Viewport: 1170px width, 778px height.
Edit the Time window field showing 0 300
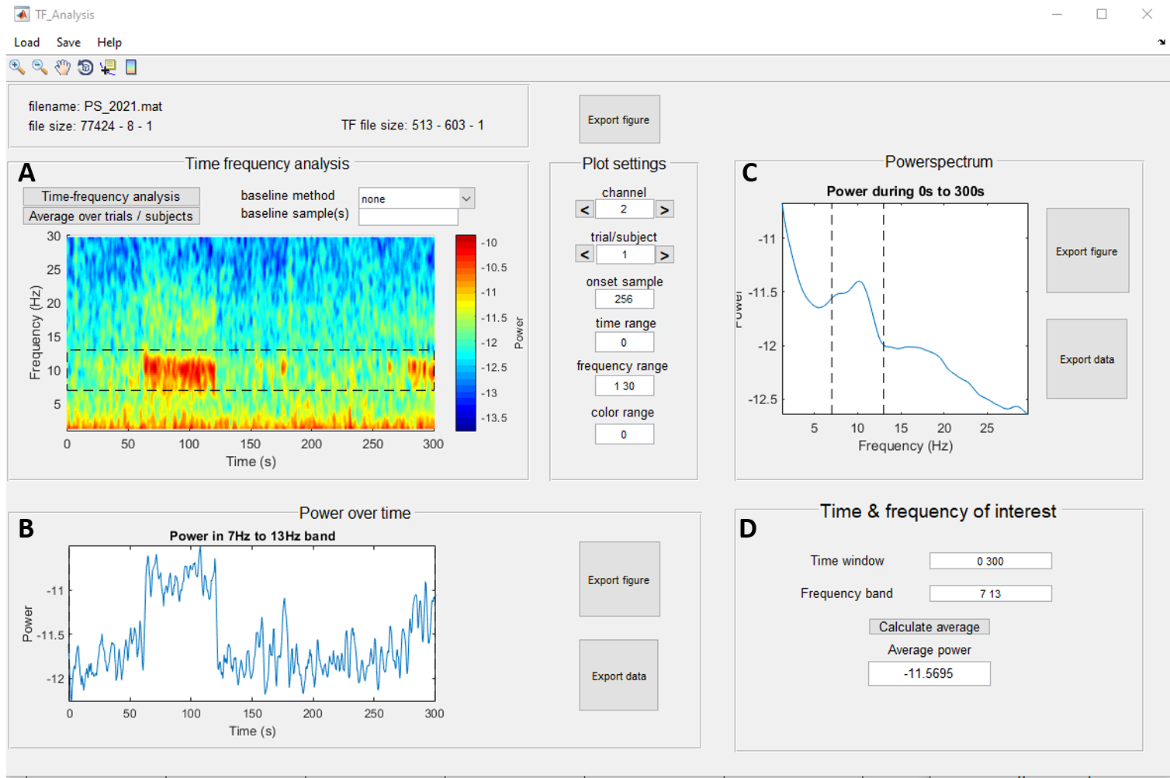click(991, 561)
